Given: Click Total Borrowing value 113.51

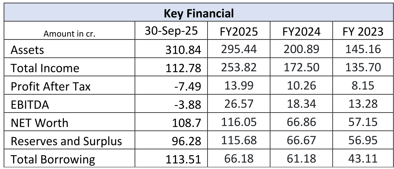Looking at the screenshot, I should pyautogui.click(x=184, y=159).
